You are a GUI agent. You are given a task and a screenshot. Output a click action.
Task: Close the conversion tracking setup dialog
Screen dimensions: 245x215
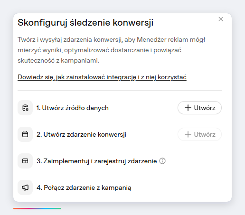221,19
